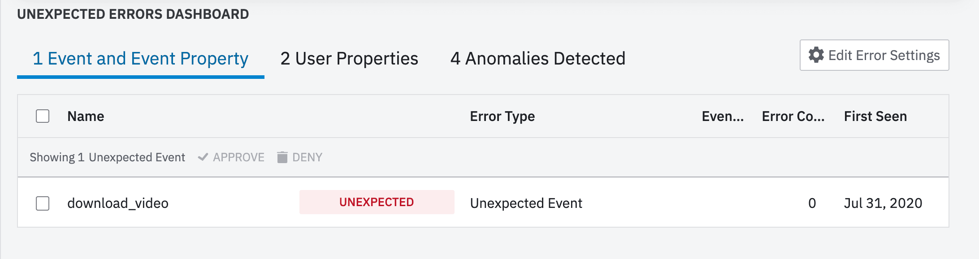The height and width of the screenshot is (259, 979).
Task: Open the download_video event name
Action: (118, 203)
